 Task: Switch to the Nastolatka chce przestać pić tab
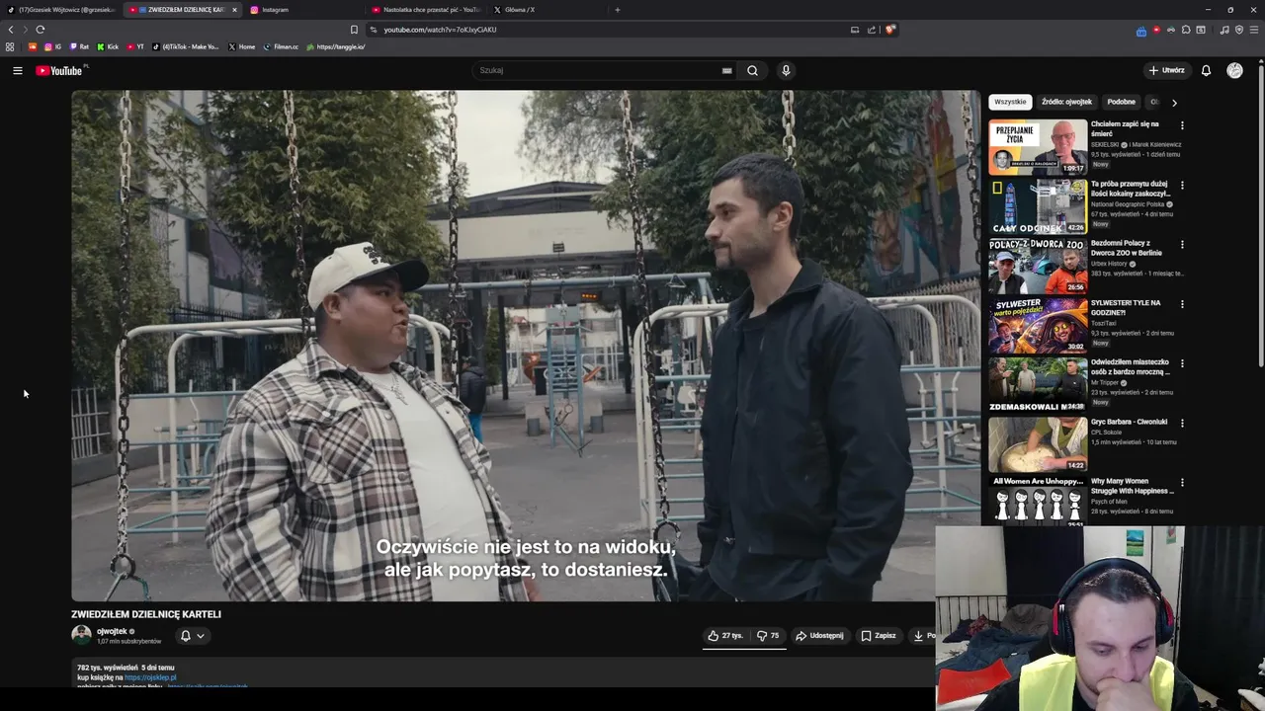pyautogui.click(x=427, y=10)
